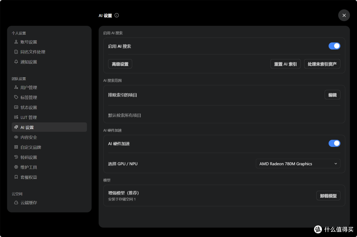Open 内容安全 settings
The image size is (357, 237).
49,137
